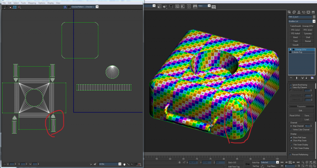The image size is (317, 168).
Task: Open the Display command panel tab
Action: tap(308, 12)
